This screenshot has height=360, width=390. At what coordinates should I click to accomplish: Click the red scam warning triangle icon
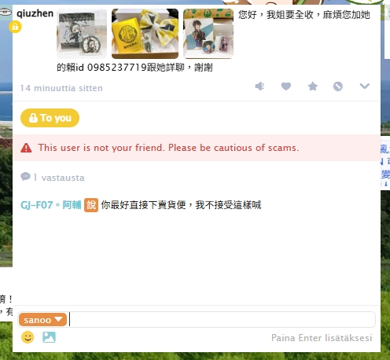pos(26,148)
